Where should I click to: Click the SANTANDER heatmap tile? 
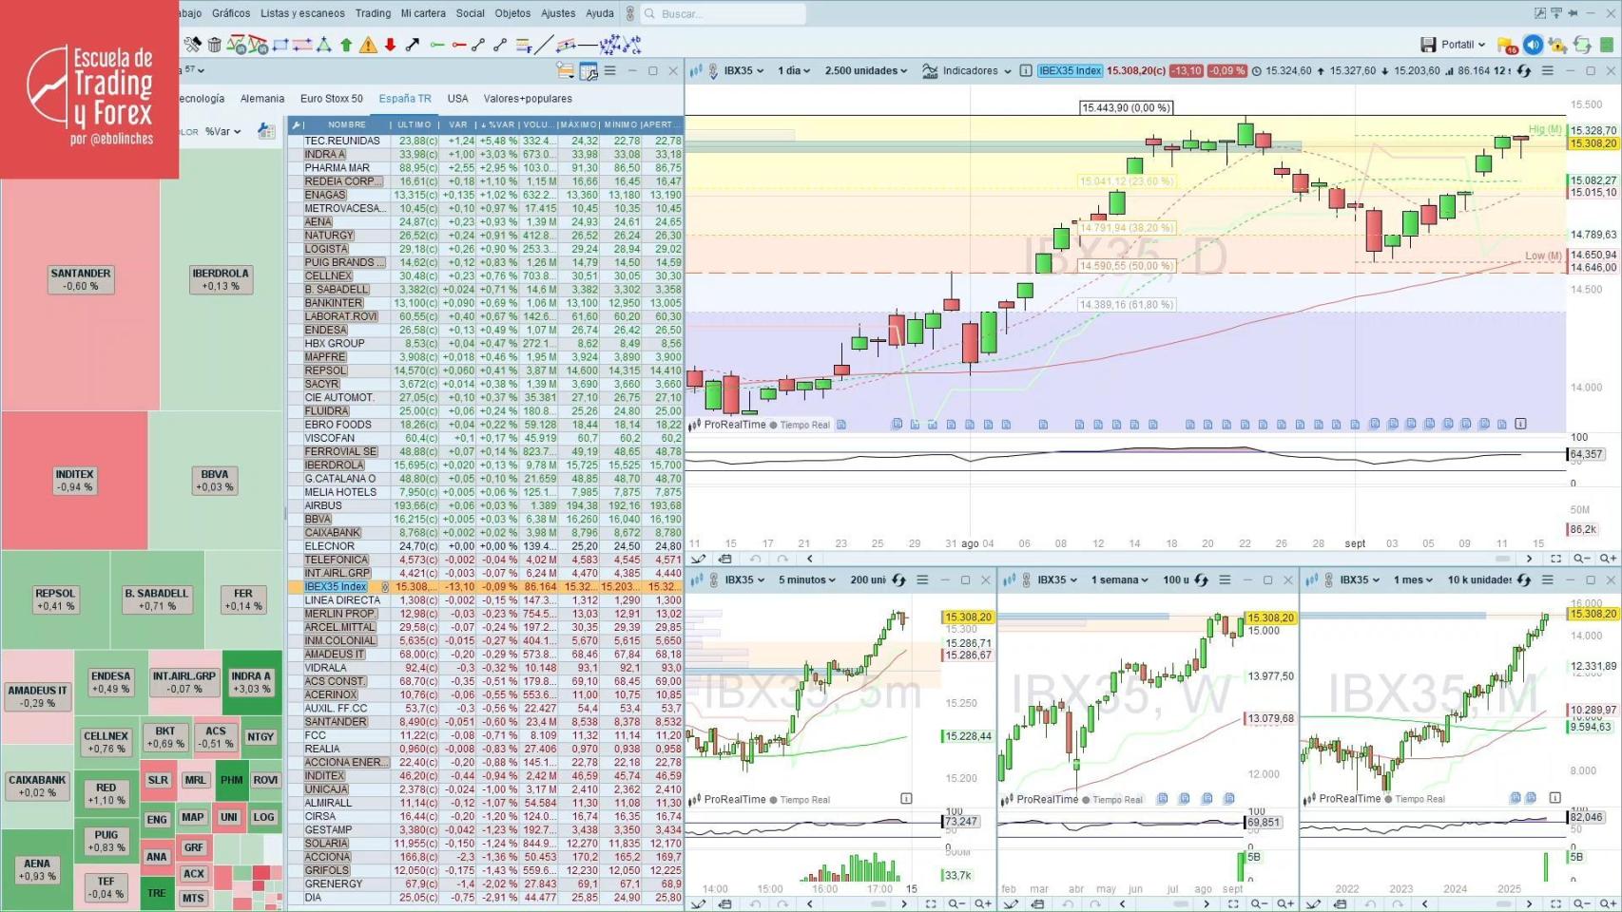click(81, 278)
